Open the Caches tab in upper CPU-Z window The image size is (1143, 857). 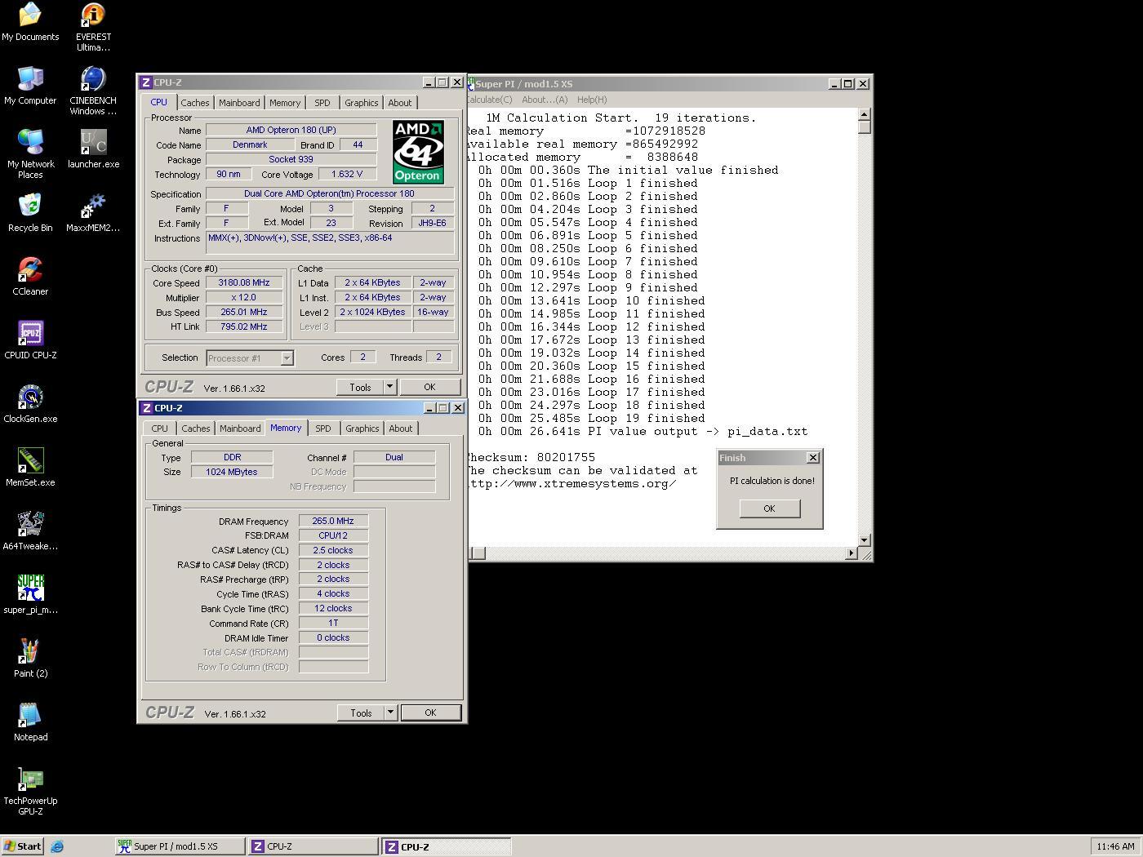point(195,103)
